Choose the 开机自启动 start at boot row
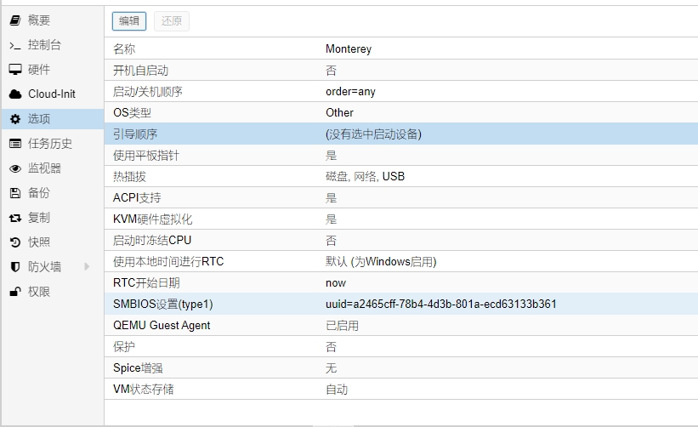 tap(400, 70)
